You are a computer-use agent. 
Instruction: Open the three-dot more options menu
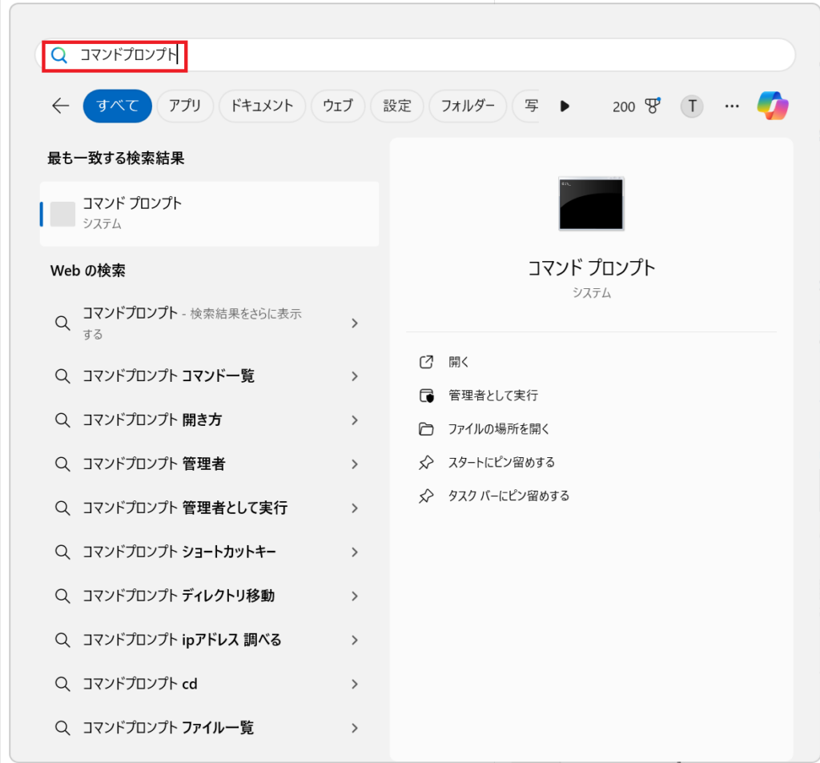(x=731, y=106)
